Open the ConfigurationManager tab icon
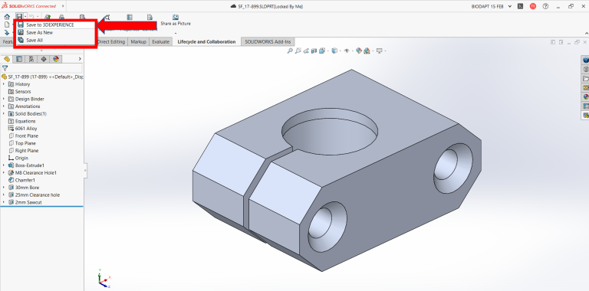Image resolution: width=589 pixels, height=291 pixels. (x=31, y=59)
